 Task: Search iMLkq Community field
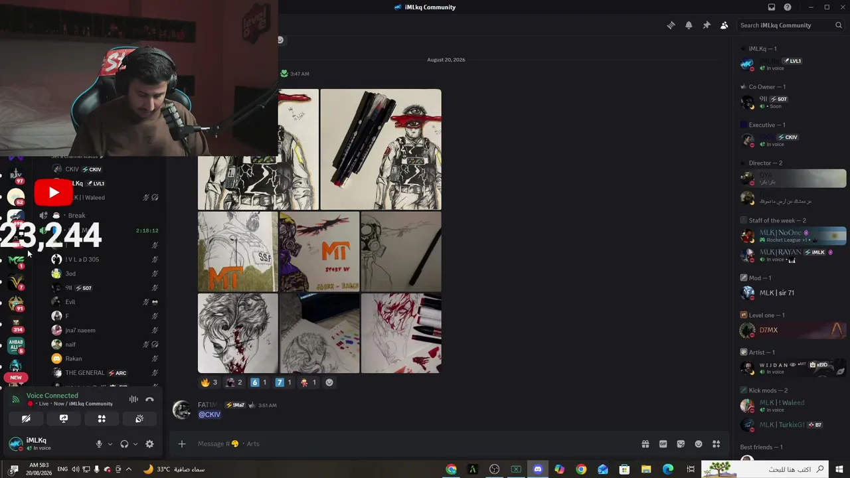tap(791, 25)
